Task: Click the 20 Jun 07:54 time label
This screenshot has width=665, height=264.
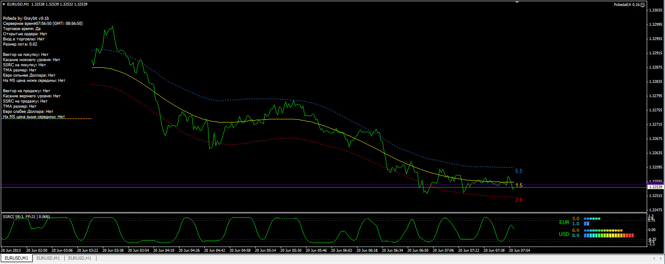Action: point(519,250)
